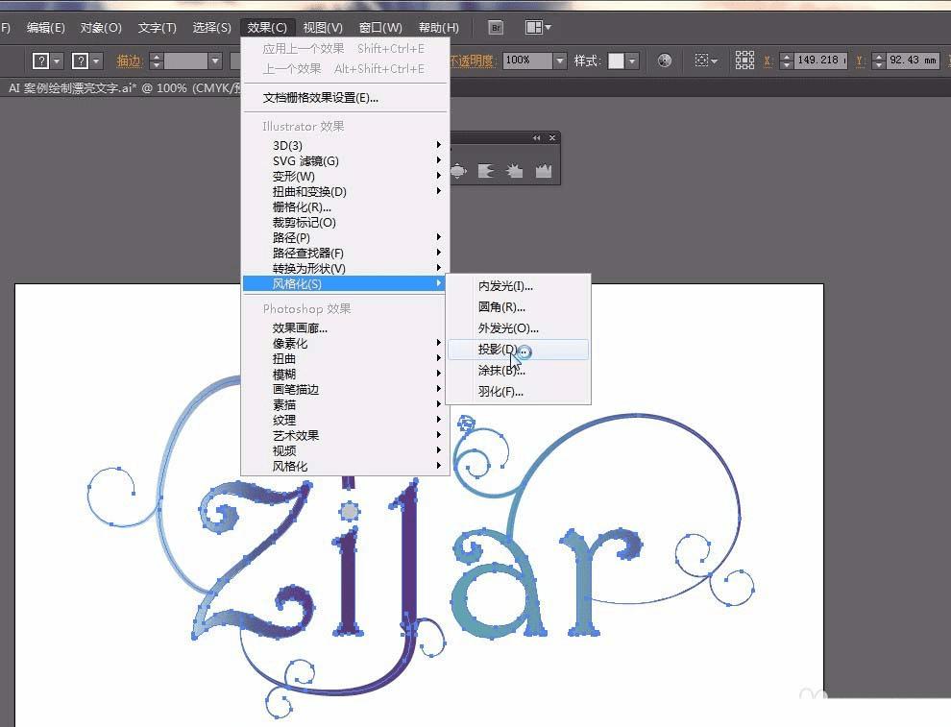
Task: Open the 纹理 submenu
Action: (x=345, y=420)
